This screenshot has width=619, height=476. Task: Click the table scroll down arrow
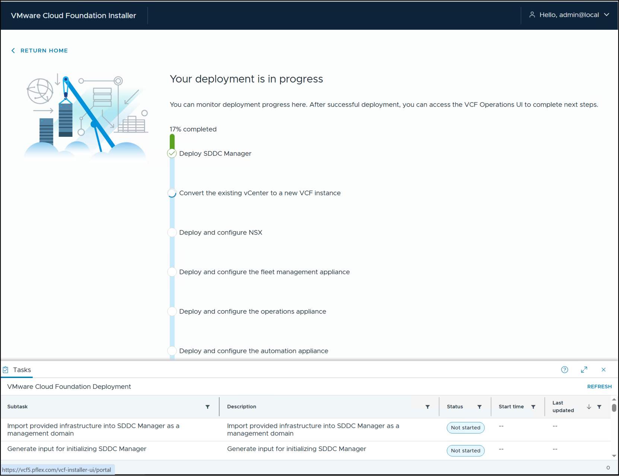pos(614,455)
